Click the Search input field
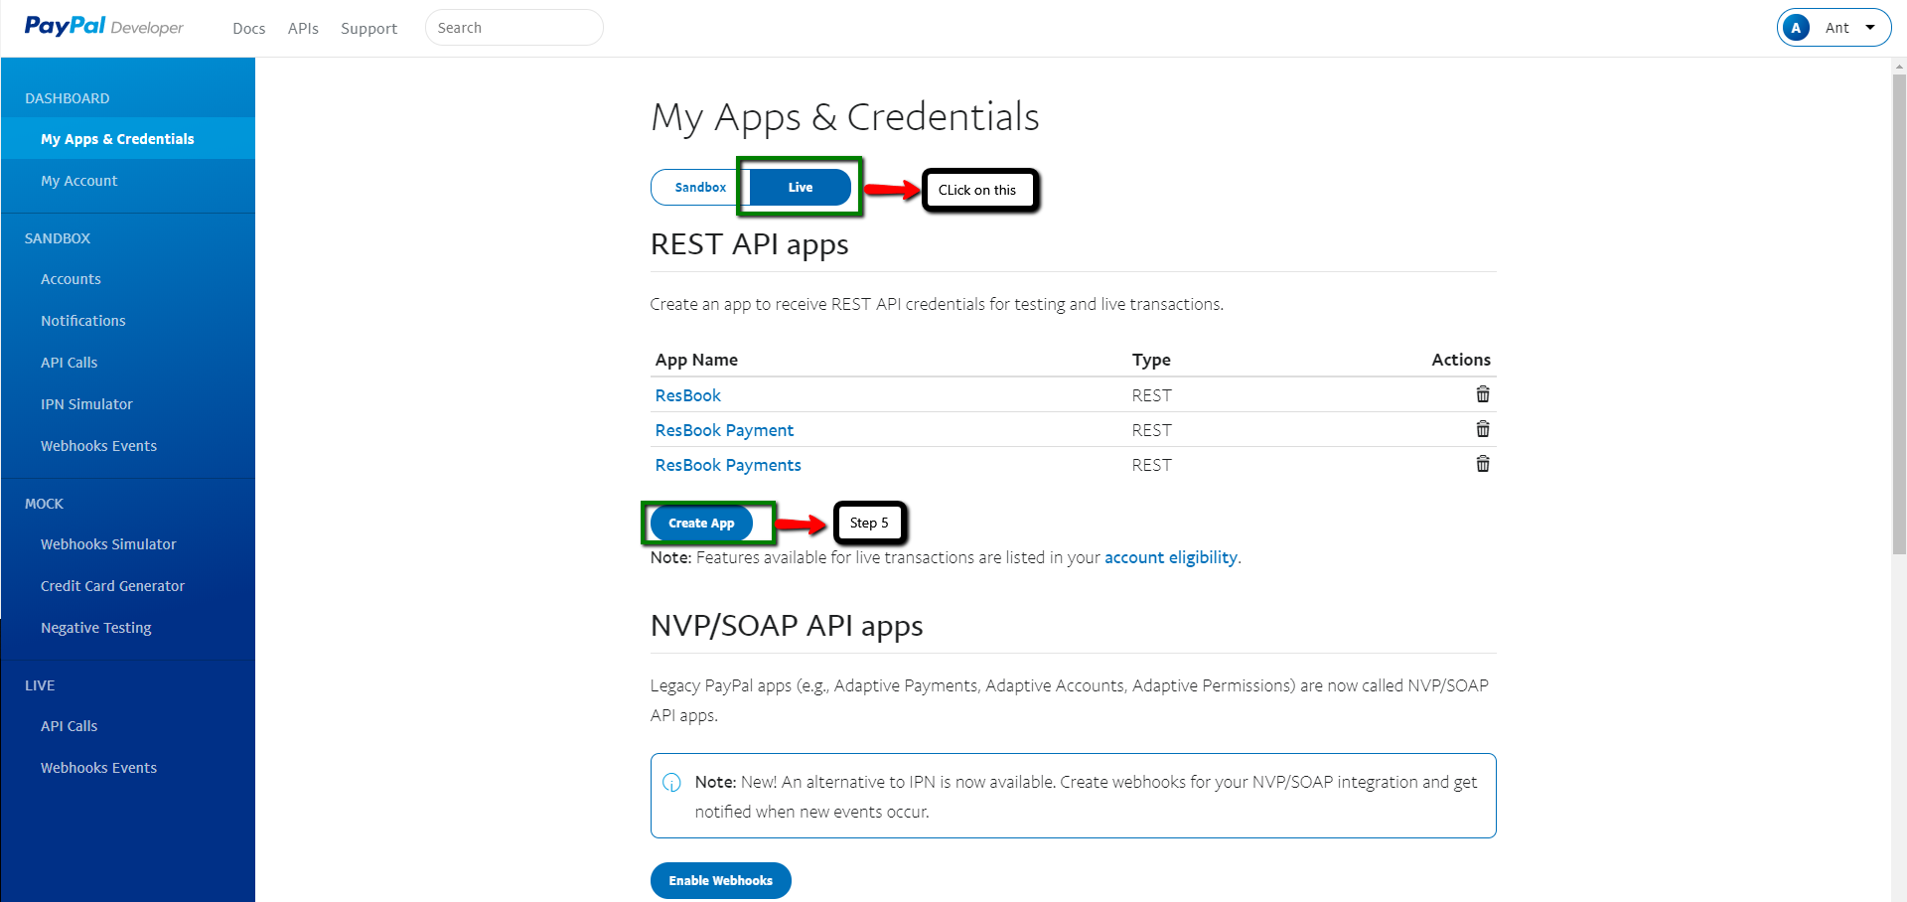The image size is (1907, 902). click(513, 28)
